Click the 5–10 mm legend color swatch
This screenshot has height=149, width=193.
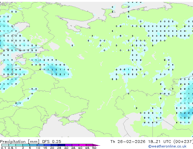point(33,145)
